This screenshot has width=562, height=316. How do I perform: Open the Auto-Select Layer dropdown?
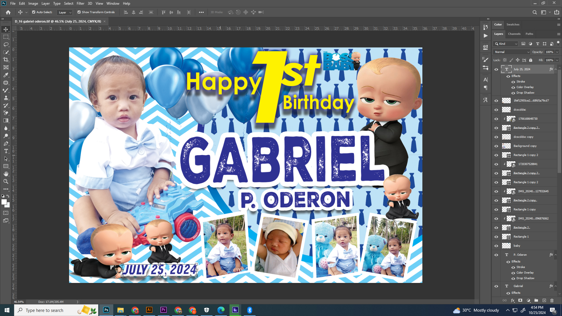click(x=65, y=12)
